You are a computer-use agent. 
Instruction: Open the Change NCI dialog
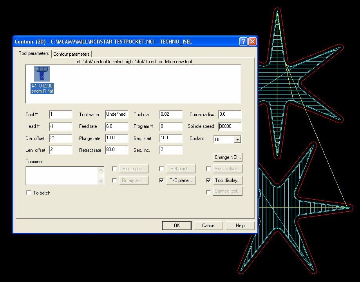pyautogui.click(x=228, y=157)
